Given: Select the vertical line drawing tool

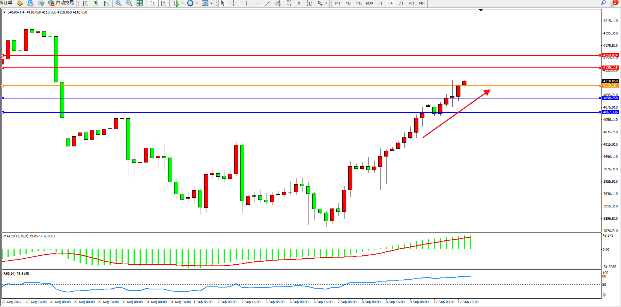Looking at the screenshot, I should (x=246, y=3).
